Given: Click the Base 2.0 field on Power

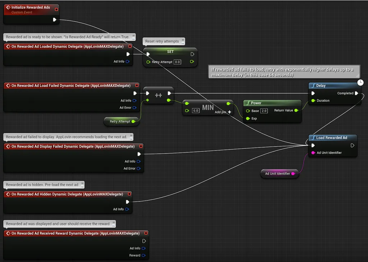Looking at the screenshot, I should (264, 111).
